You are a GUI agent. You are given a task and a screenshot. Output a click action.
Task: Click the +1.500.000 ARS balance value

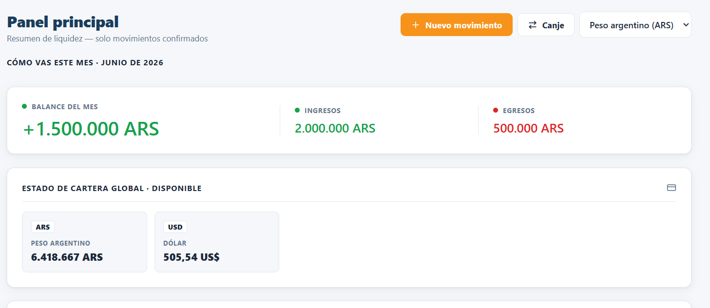(91, 129)
